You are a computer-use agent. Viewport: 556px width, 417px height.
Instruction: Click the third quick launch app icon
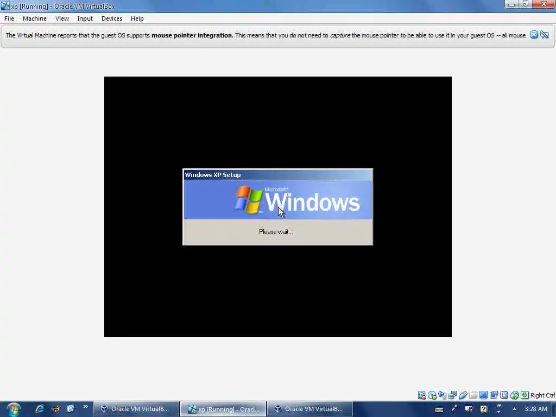71,409
